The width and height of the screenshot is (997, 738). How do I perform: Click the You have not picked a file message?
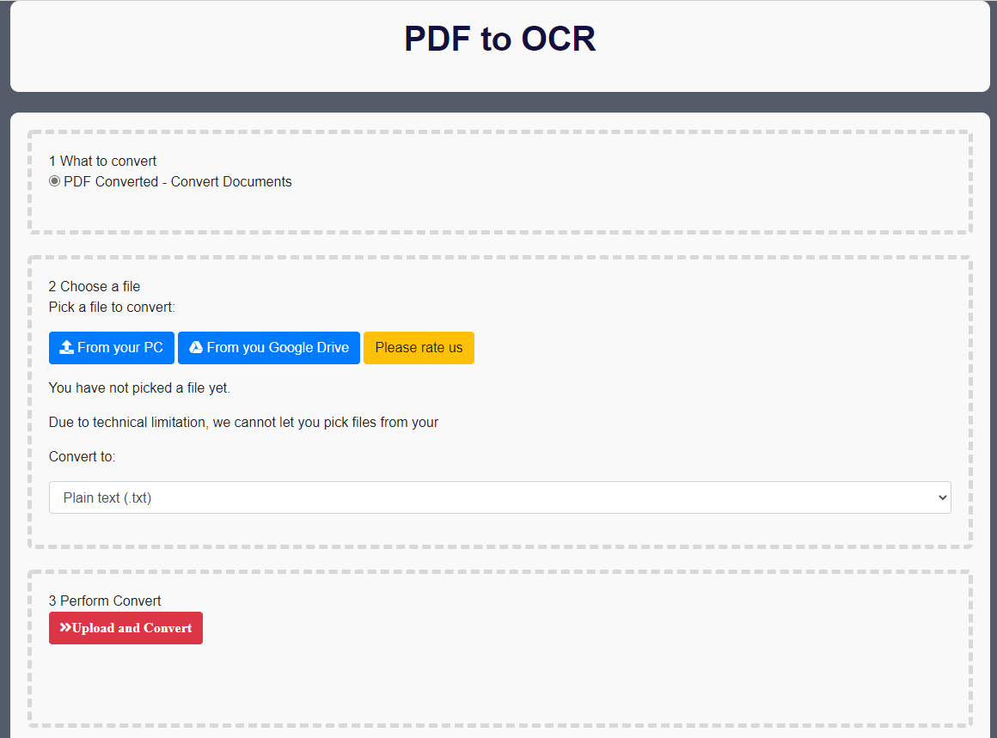point(139,387)
